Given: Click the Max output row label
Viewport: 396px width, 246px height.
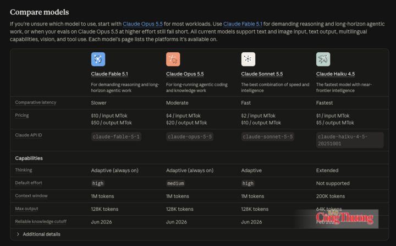Looking at the screenshot, I should click(26, 209).
